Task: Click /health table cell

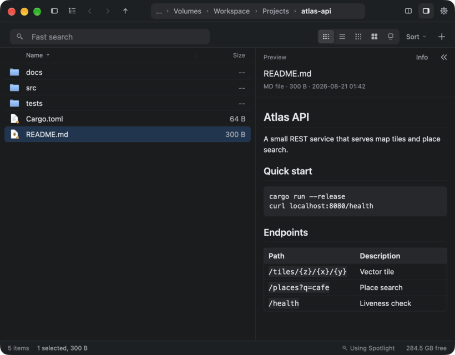Action: [284, 303]
